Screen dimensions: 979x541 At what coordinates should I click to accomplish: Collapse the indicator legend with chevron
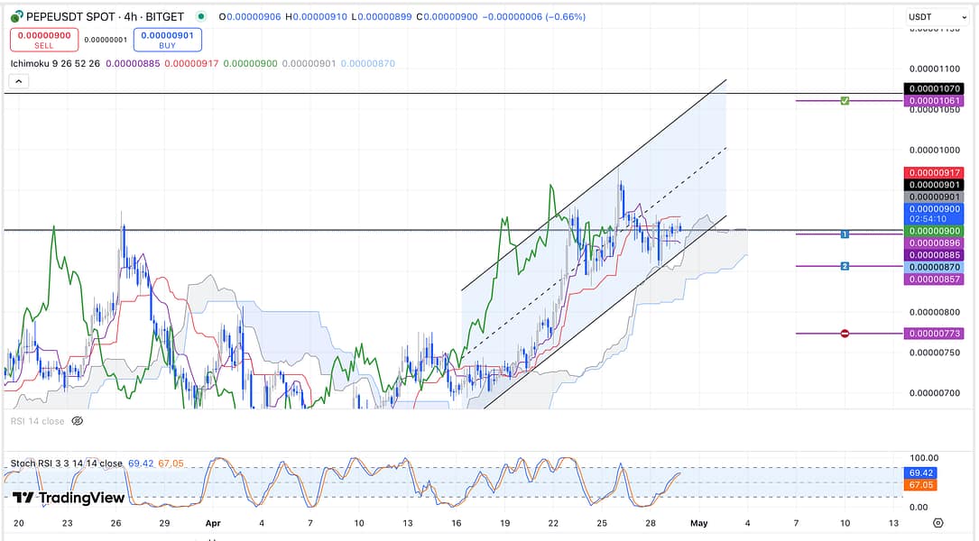(19, 81)
